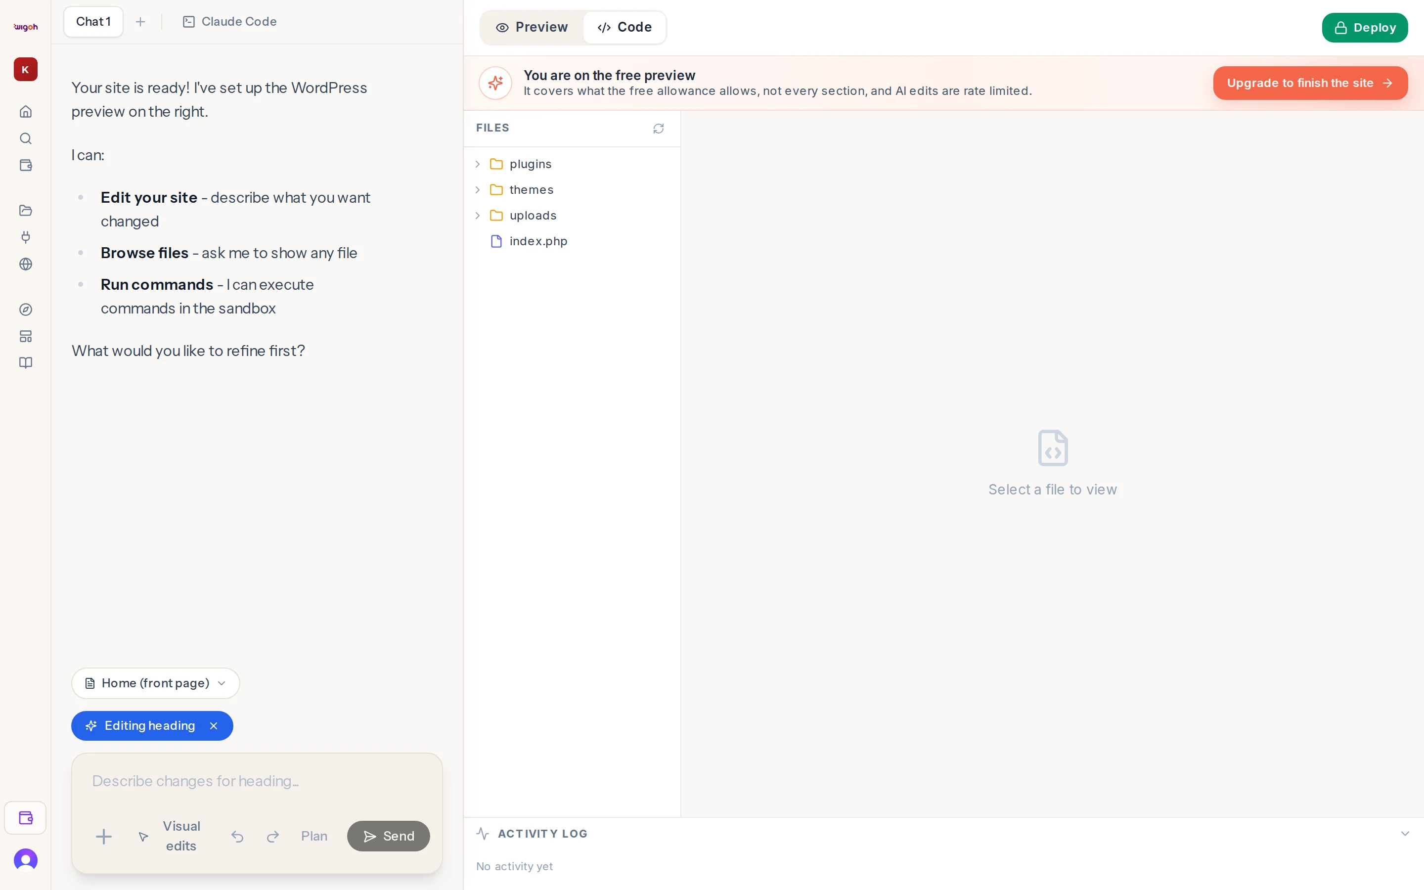Focus the Describe changes for heading input
This screenshot has width=1424, height=890.
pyautogui.click(x=257, y=781)
